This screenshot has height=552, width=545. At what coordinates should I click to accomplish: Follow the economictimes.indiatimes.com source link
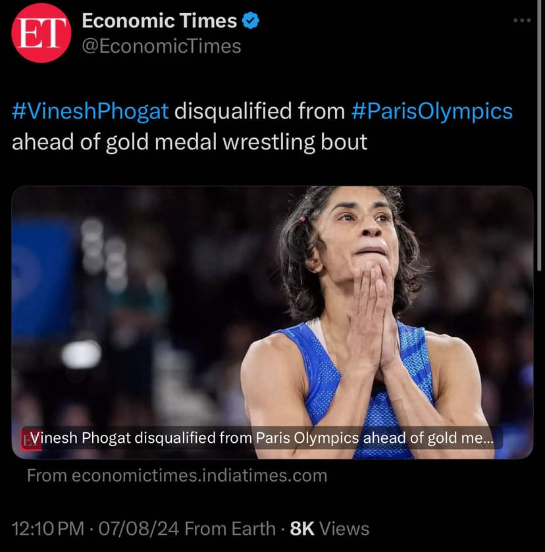tap(176, 476)
